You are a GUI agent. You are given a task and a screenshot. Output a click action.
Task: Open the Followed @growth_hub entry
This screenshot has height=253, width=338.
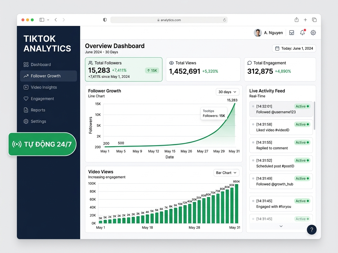coord(281,181)
